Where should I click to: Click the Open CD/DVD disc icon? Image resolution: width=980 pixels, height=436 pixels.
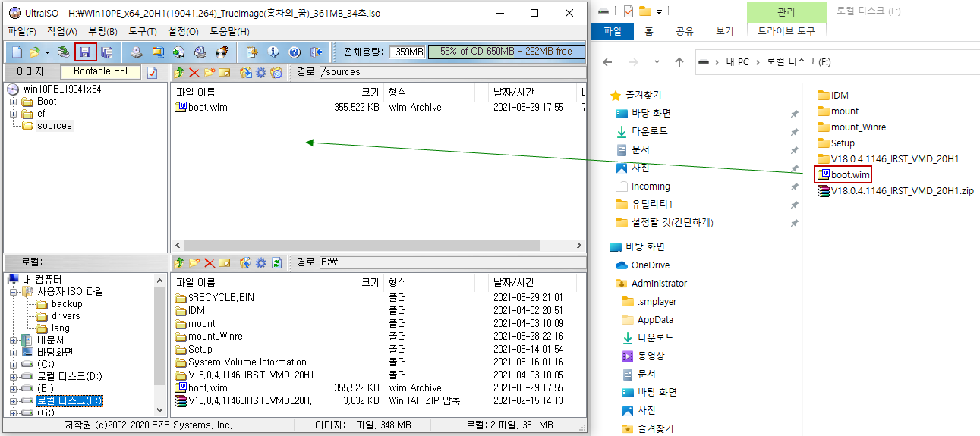tap(64, 52)
